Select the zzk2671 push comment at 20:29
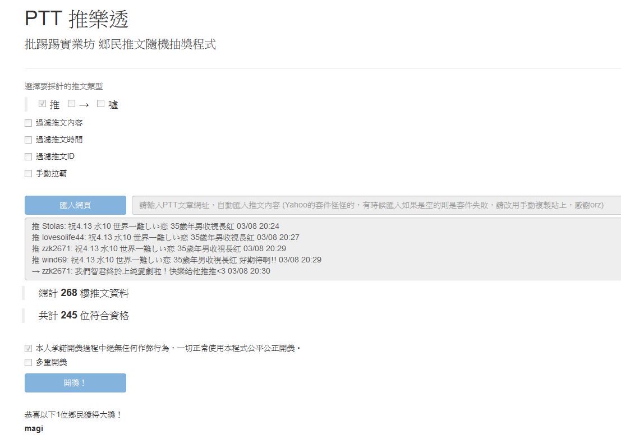Viewport: 621px width, 439px height. [x=159, y=248]
